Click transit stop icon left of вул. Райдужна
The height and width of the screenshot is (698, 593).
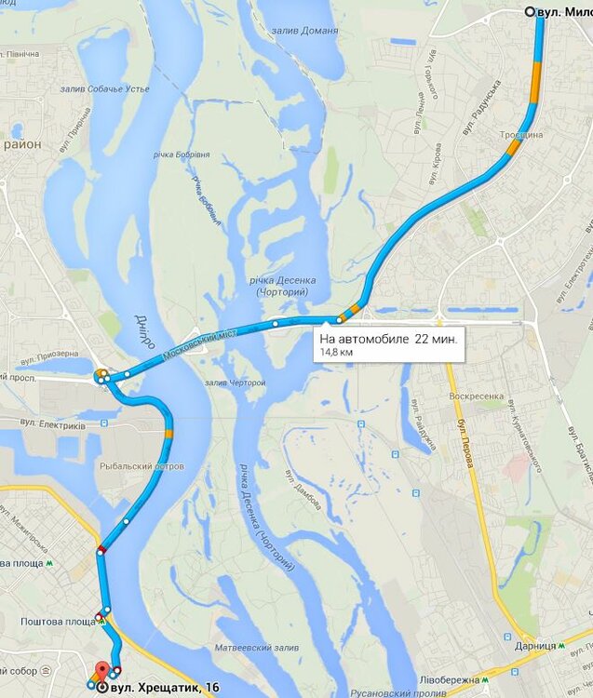395,454
